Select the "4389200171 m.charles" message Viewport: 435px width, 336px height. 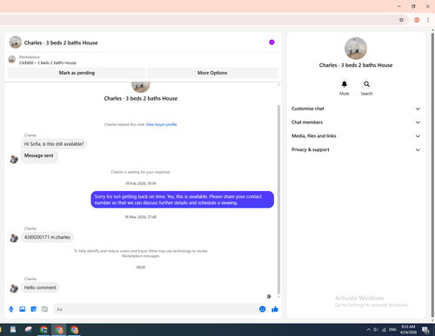click(47, 237)
